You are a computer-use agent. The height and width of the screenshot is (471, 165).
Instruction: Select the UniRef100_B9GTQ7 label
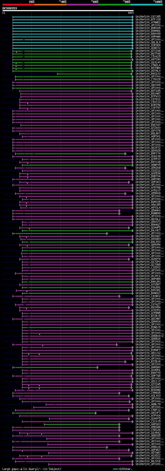tap(148, 125)
